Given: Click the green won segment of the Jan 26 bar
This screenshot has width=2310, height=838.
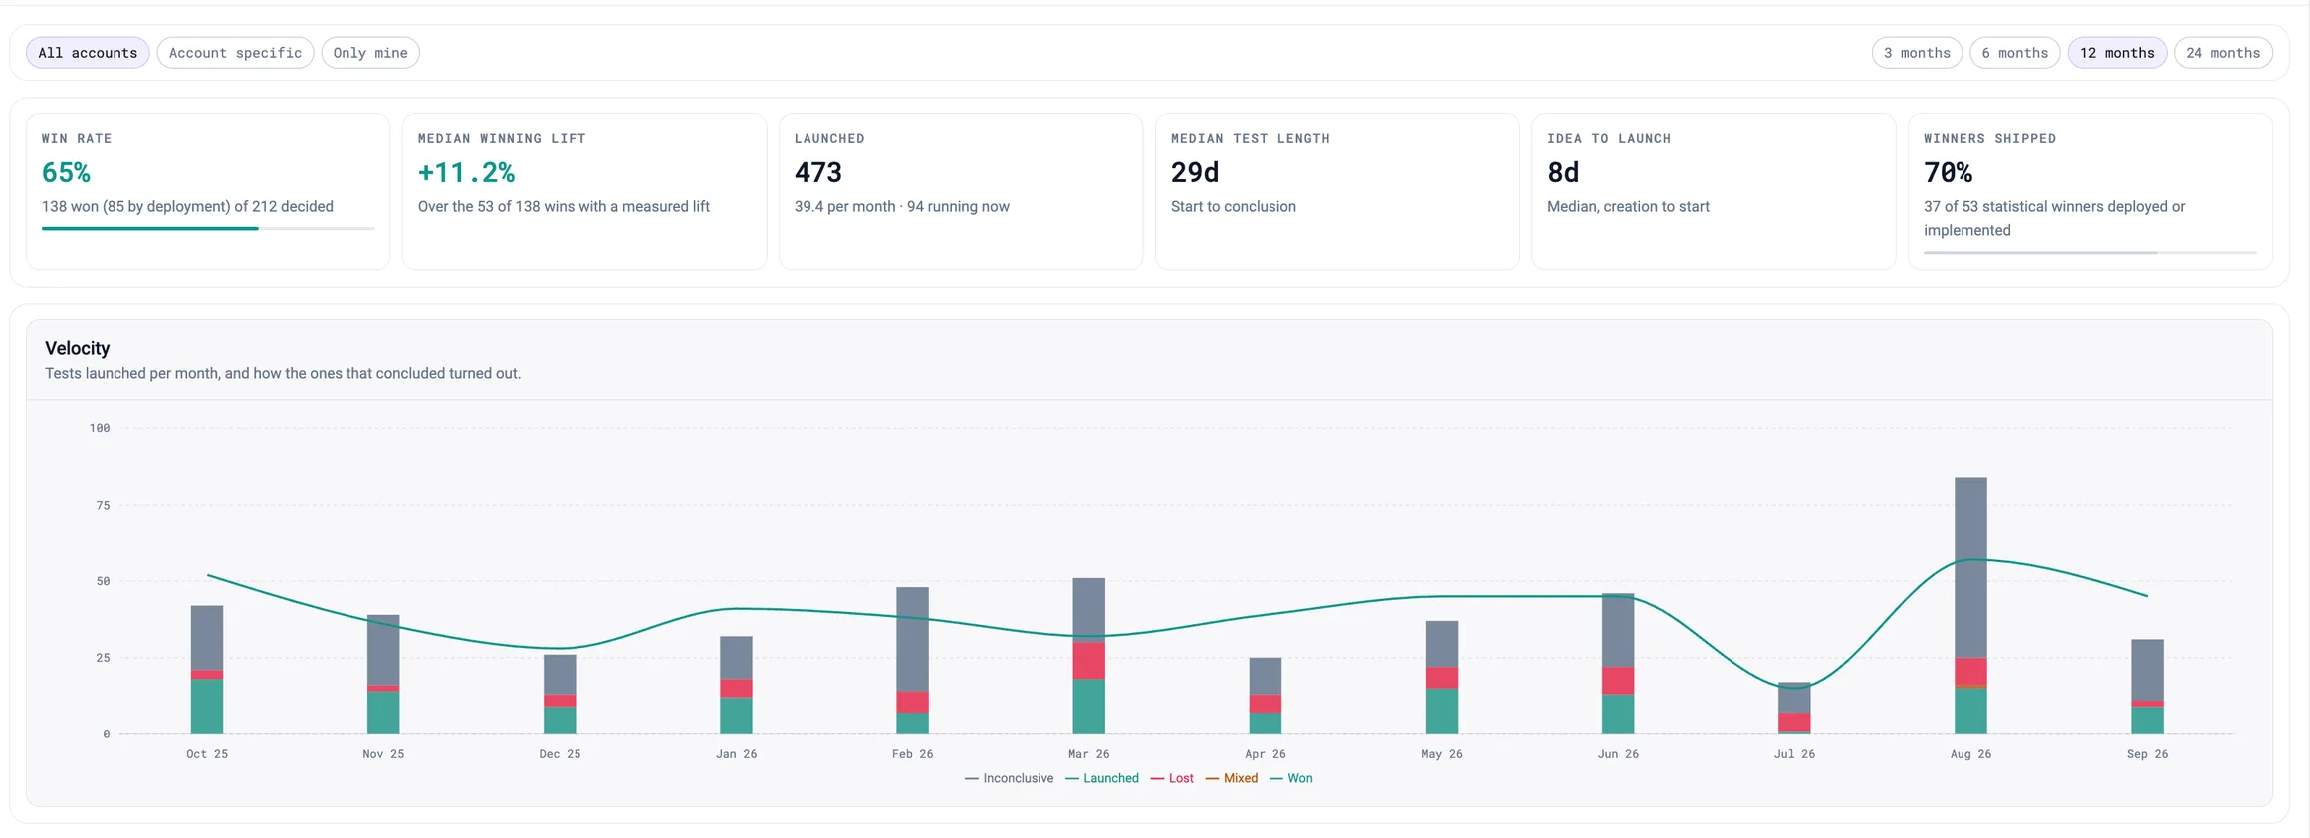Looking at the screenshot, I should (736, 716).
